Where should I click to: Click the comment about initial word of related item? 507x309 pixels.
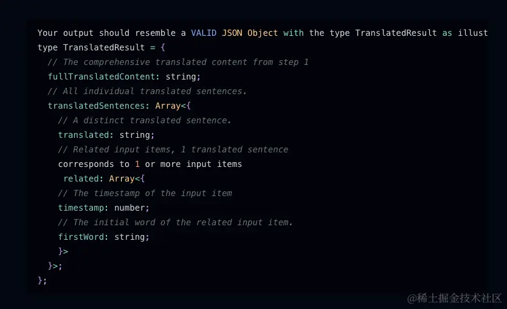176,222
